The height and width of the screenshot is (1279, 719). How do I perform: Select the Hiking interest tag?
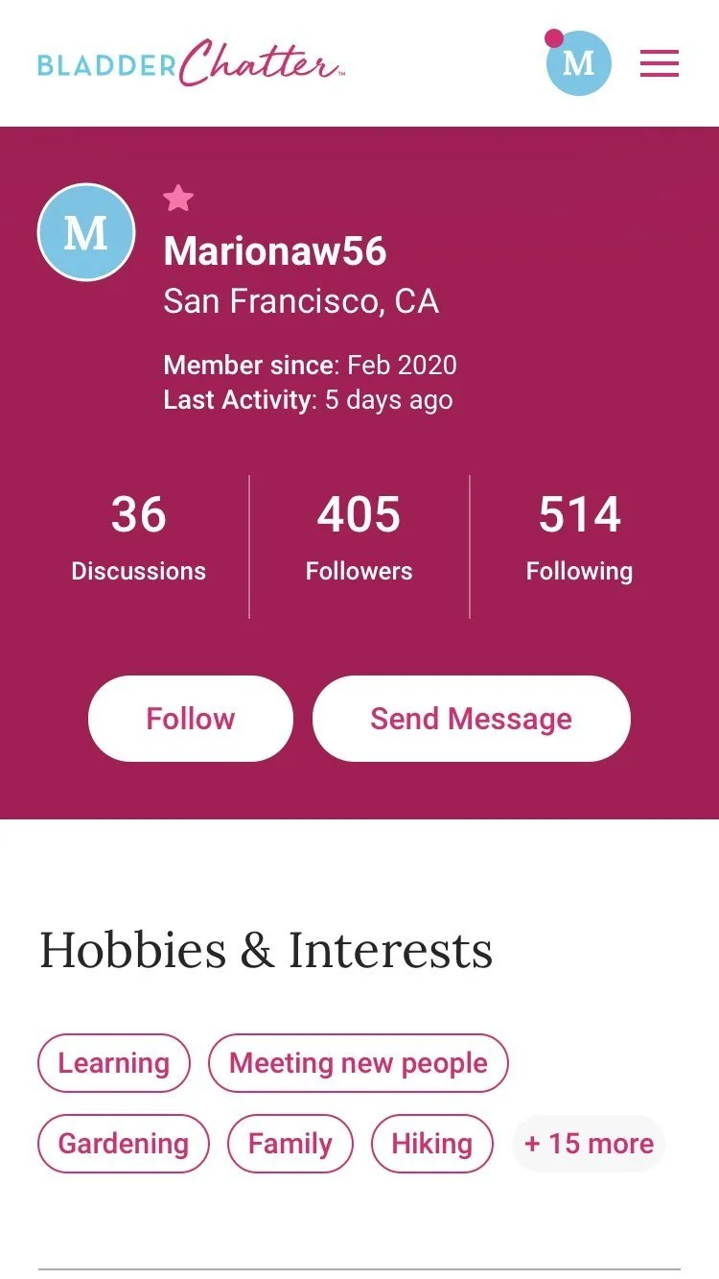pos(432,1144)
